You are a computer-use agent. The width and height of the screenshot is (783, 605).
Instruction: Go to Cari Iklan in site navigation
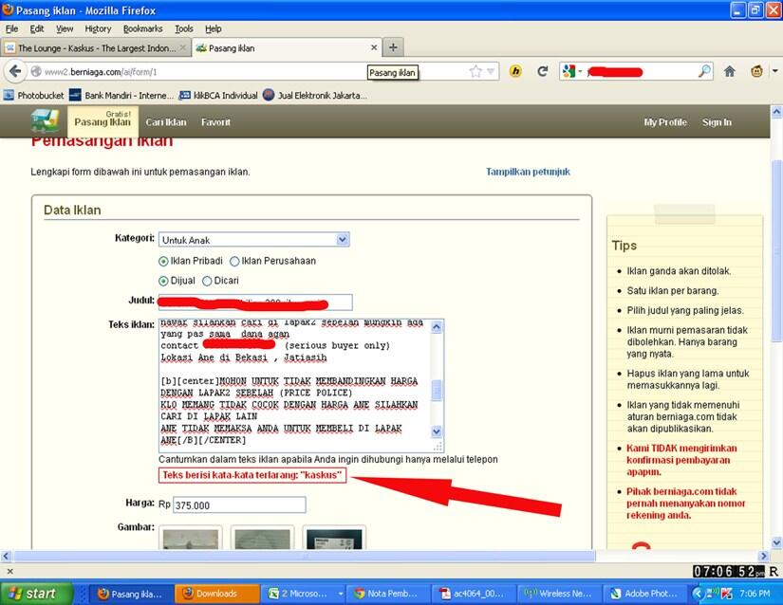(x=166, y=122)
